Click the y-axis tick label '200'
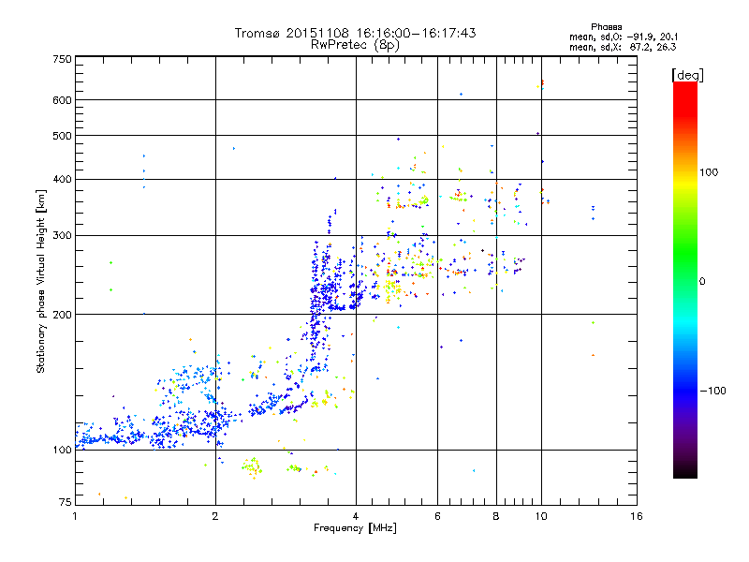 pos(62,315)
